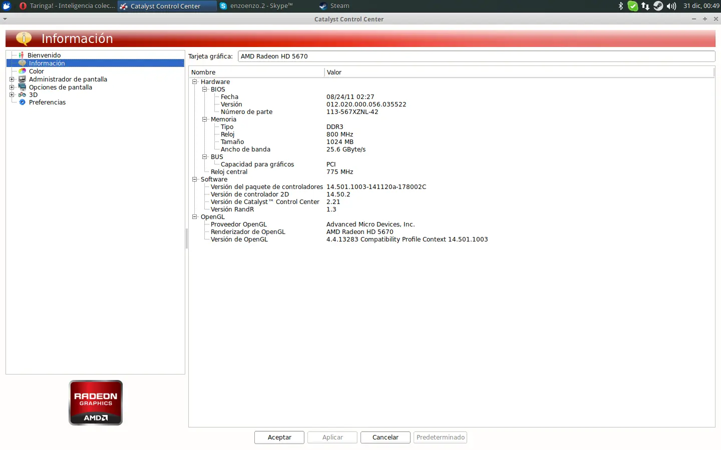Click the Preferencias gear icon
Viewport: 721px width, 450px height.
pos(22,102)
